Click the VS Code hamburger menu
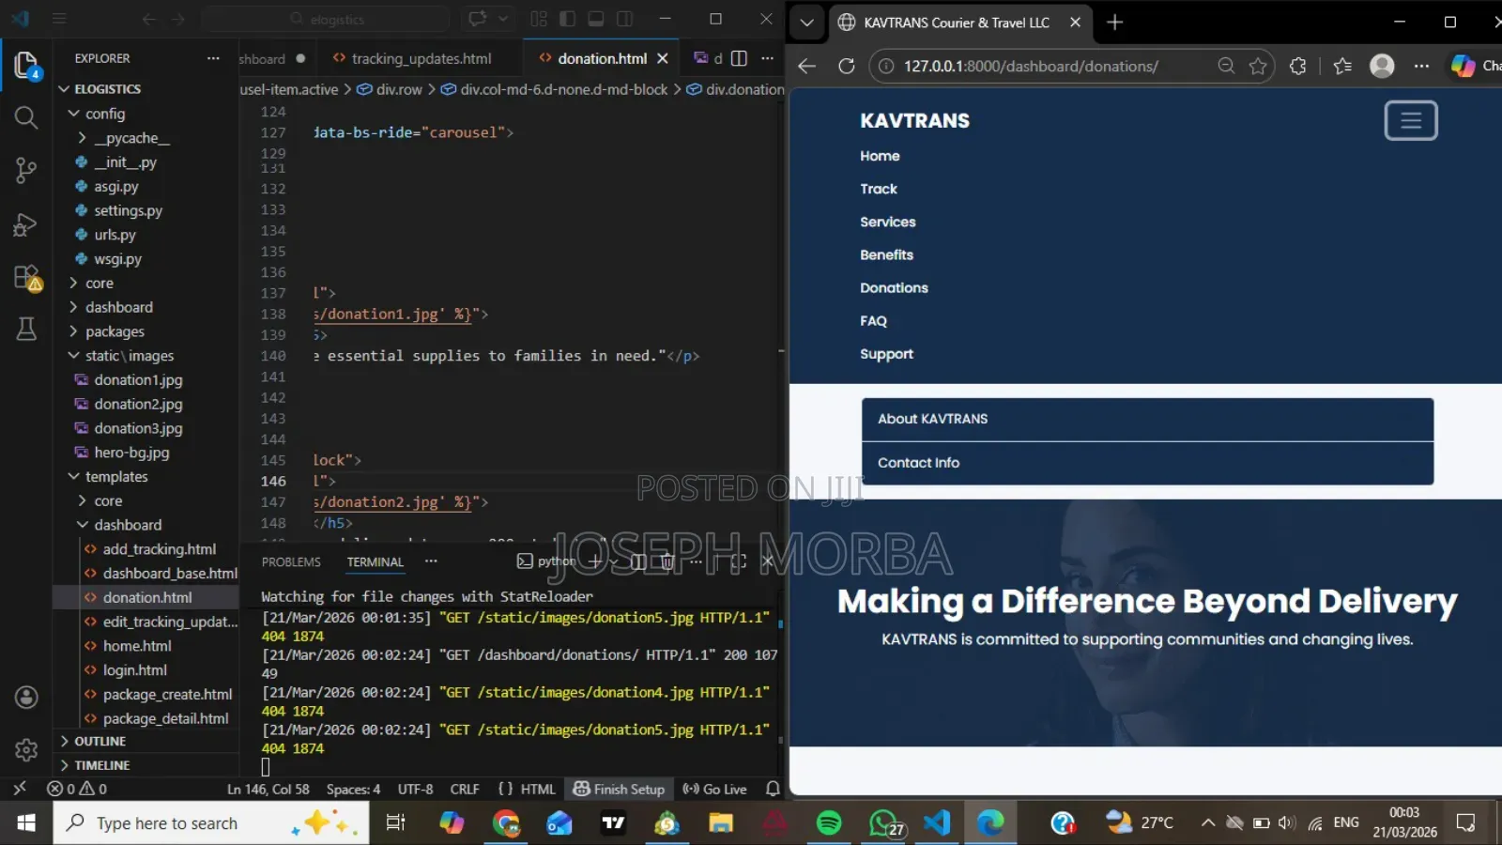 [x=59, y=19]
